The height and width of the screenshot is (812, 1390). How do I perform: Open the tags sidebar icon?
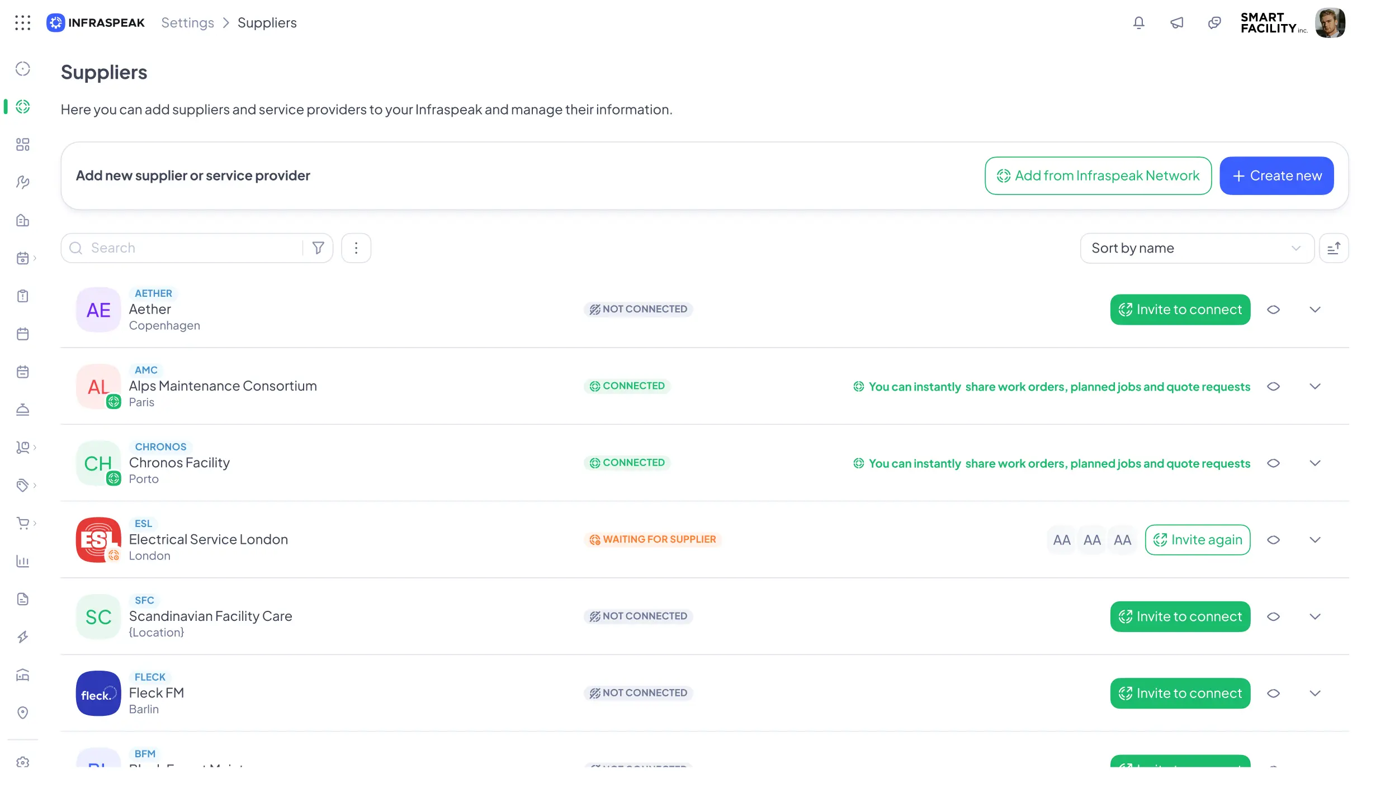coord(23,485)
